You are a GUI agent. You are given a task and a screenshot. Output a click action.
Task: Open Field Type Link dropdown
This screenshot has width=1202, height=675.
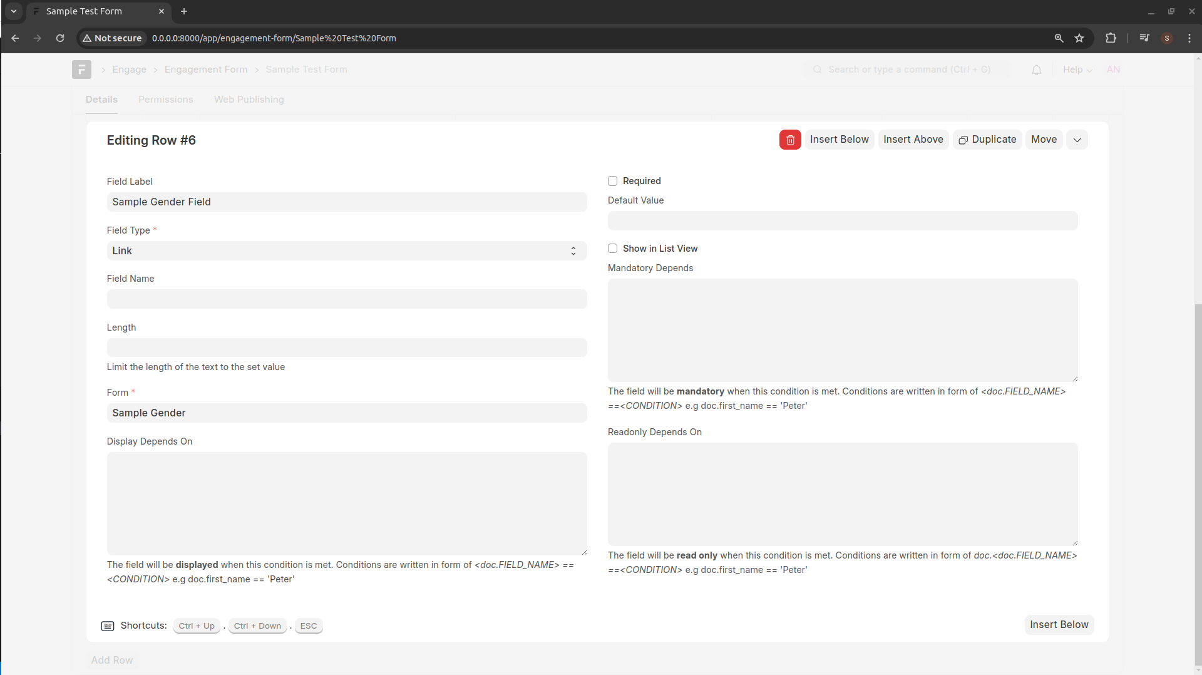tap(347, 251)
